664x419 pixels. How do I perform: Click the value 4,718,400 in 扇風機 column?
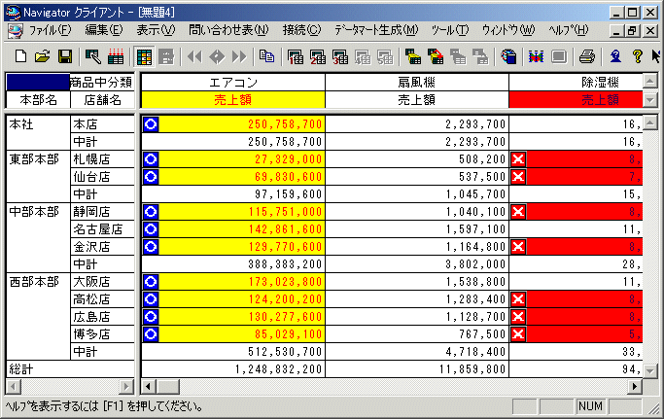(x=475, y=352)
